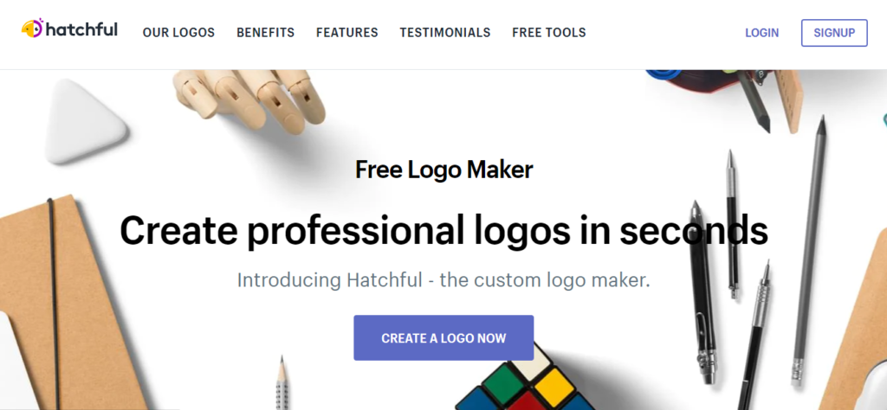Image resolution: width=887 pixels, height=410 pixels.
Task: Open the FREE TOOLS menu item
Action: click(548, 33)
